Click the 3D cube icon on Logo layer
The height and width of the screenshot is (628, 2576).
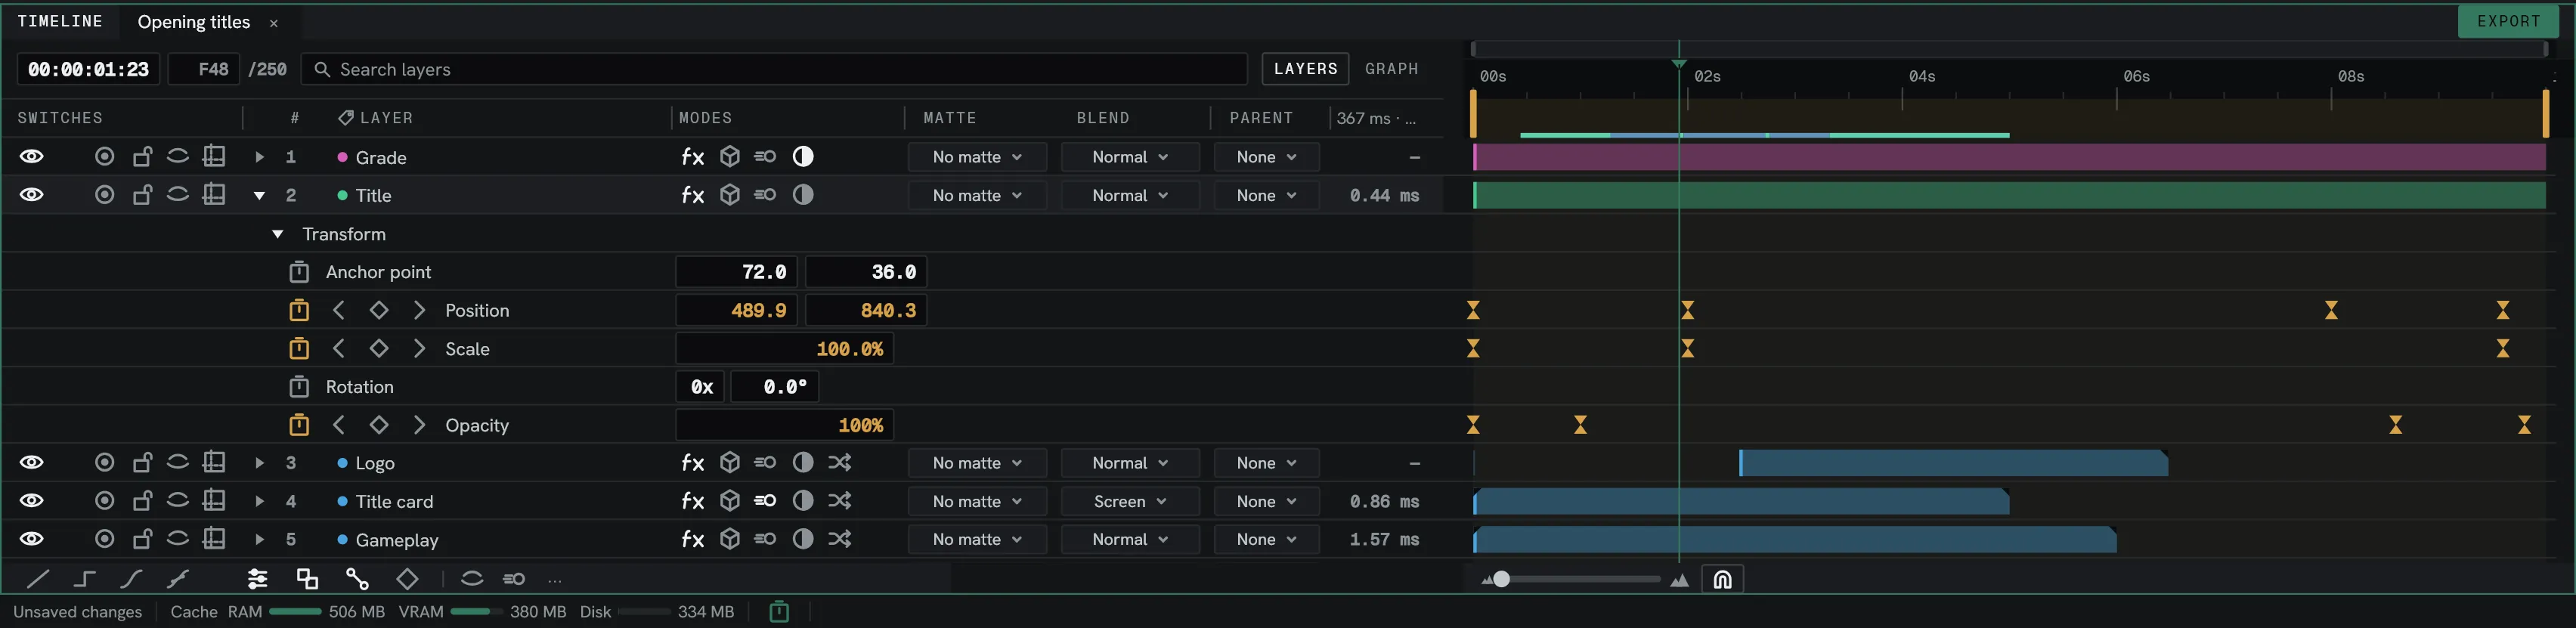(x=730, y=462)
